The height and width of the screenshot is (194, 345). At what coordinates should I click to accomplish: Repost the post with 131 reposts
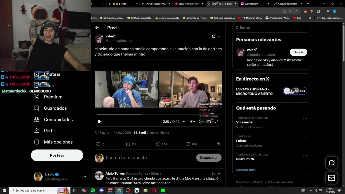131,144
